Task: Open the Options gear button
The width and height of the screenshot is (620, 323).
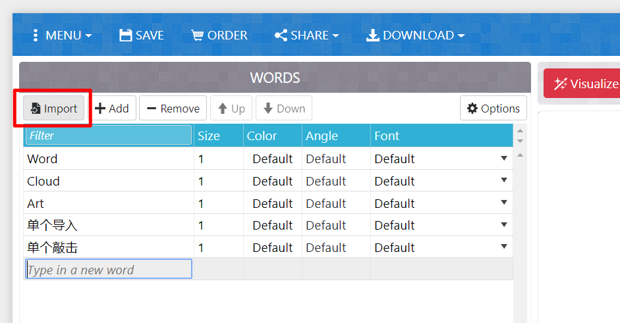Action: [493, 108]
